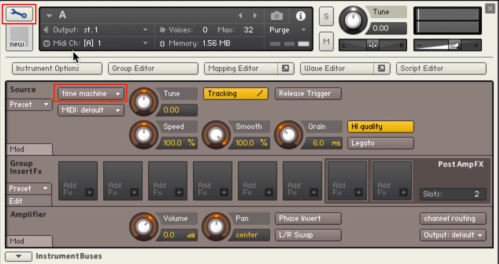
Task: Toggle the Phase Invert button
Action: [x=308, y=218]
